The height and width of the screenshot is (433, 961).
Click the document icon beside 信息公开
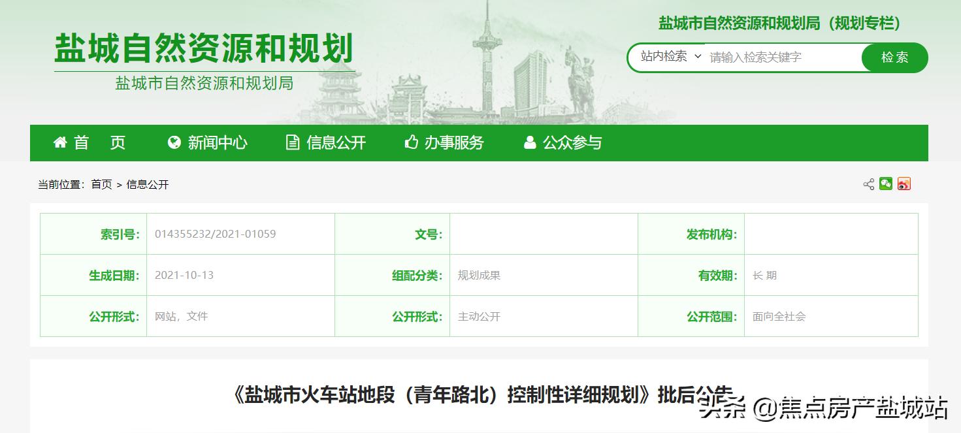coord(292,142)
